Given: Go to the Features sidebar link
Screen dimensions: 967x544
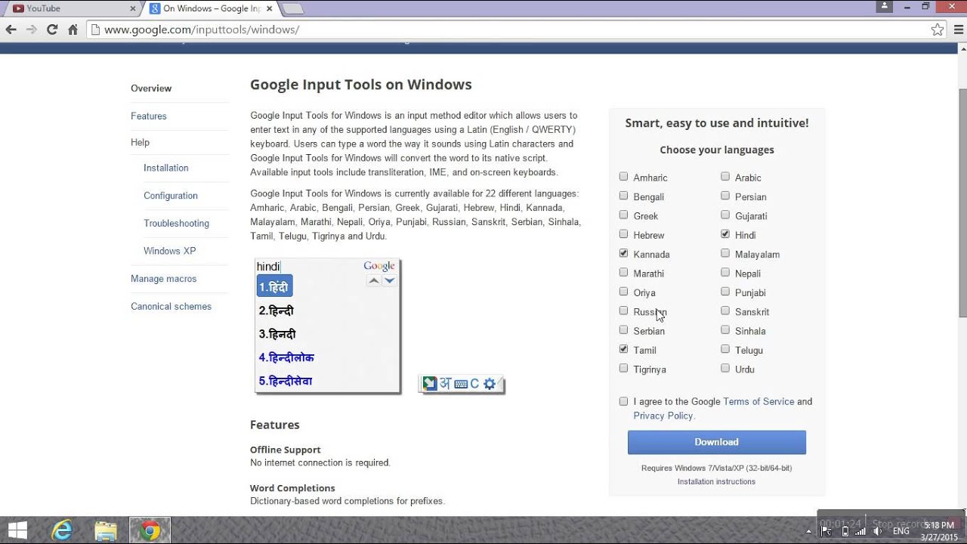Looking at the screenshot, I should pyautogui.click(x=149, y=116).
